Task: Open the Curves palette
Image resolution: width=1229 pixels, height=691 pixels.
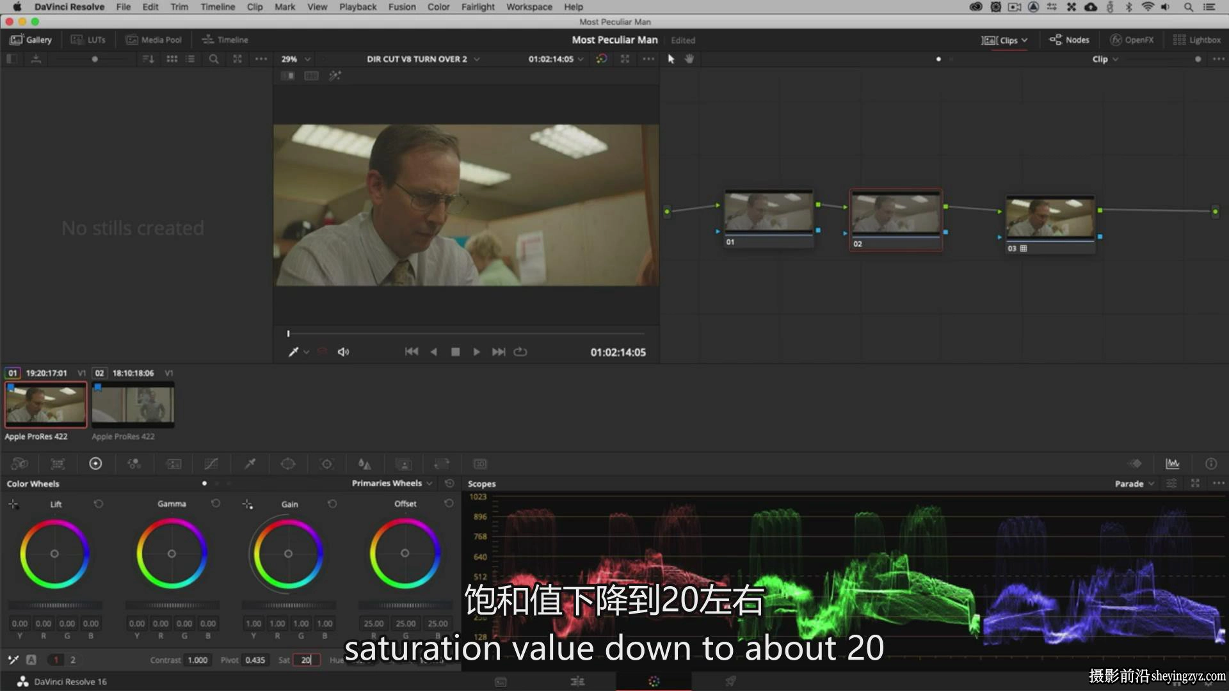Action: tap(211, 464)
